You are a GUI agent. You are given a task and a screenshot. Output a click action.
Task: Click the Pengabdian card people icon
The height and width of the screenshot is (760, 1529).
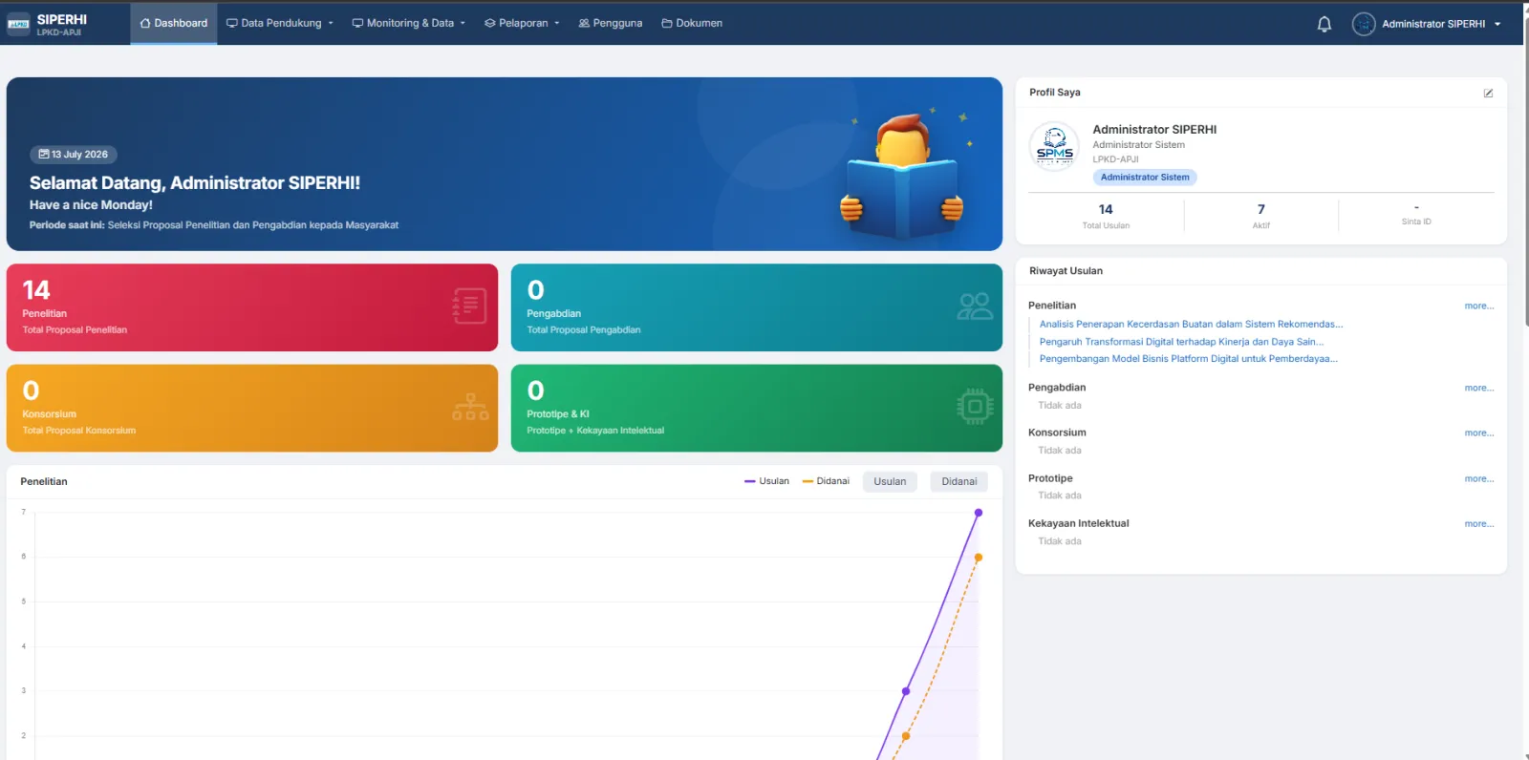coord(975,306)
